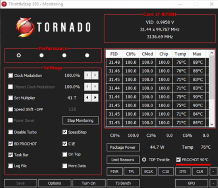This screenshot has width=218, height=188.
Task: Click the FID cell showing 31.48
Action: (x=114, y=62)
